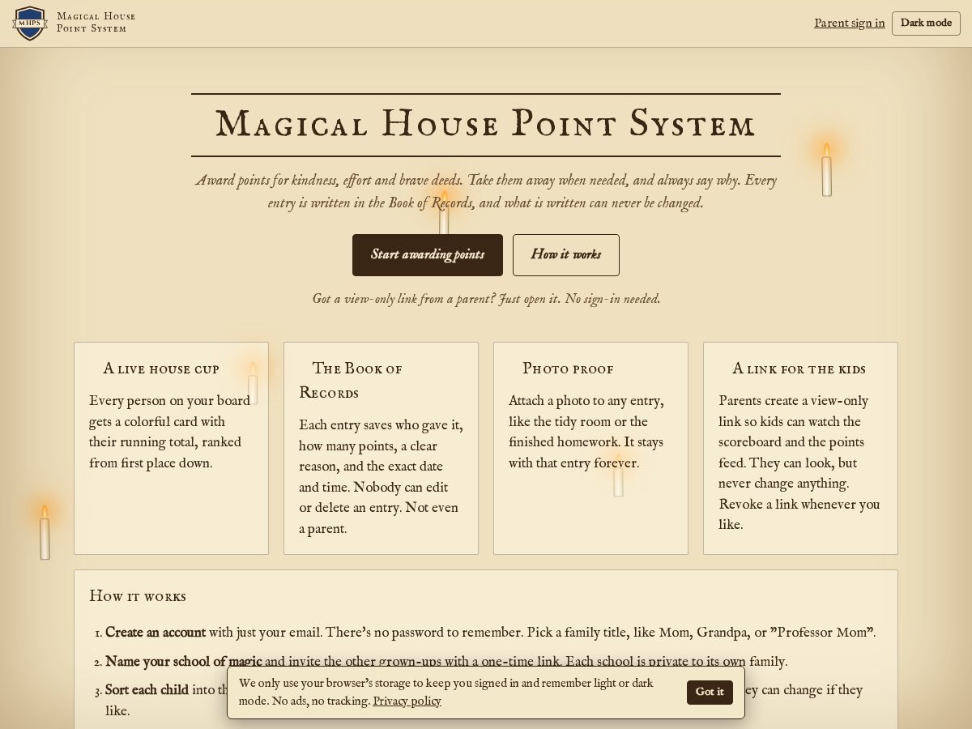972x729 pixels.
Task: Click the Magical House Point System header title
Action: (x=96, y=23)
